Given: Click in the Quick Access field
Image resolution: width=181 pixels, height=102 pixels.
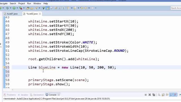Looking at the screenshot, I should pyautogui.click(x=176, y=8).
